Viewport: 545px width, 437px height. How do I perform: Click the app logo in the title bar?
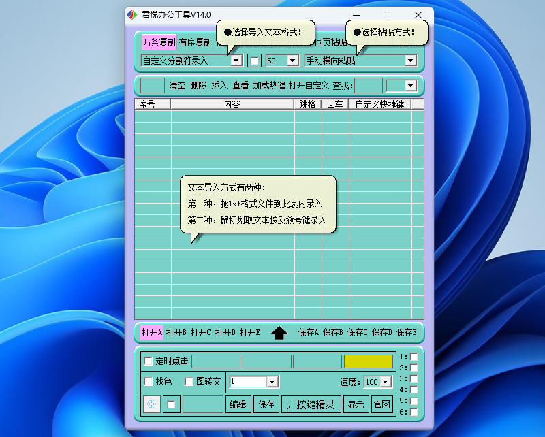tap(132, 15)
